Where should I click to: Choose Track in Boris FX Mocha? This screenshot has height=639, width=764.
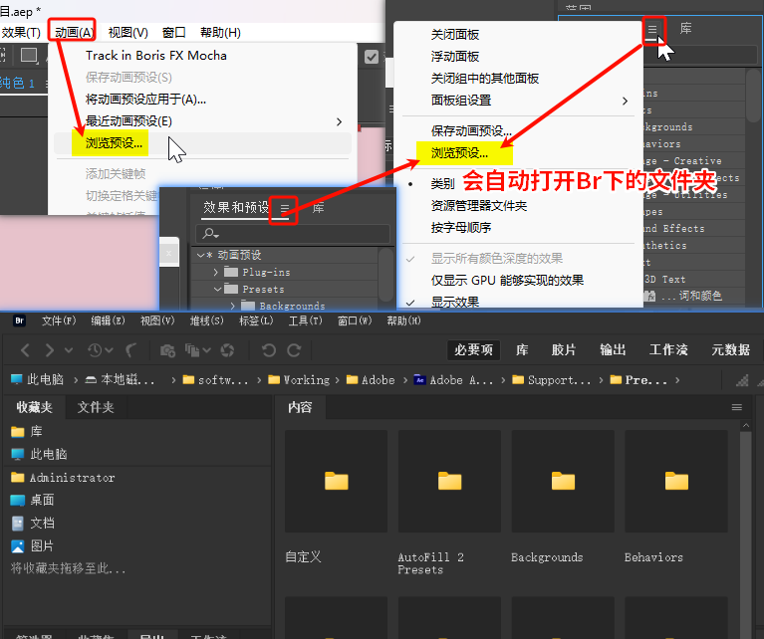156,56
